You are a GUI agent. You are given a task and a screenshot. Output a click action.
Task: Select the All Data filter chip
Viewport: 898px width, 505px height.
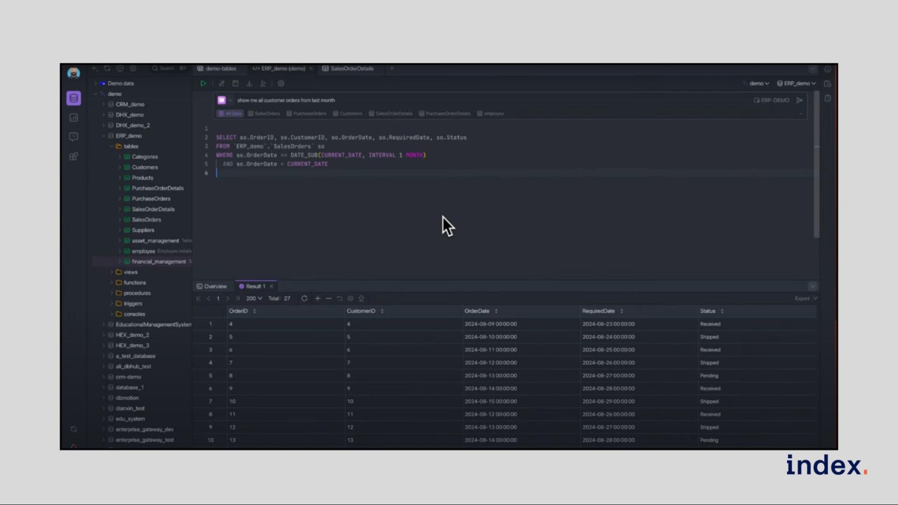pyautogui.click(x=230, y=114)
